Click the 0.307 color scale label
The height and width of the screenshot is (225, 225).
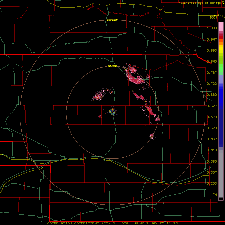click(212, 172)
